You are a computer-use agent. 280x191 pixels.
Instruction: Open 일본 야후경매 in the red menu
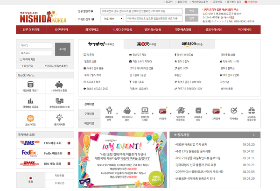tap(31, 30)
